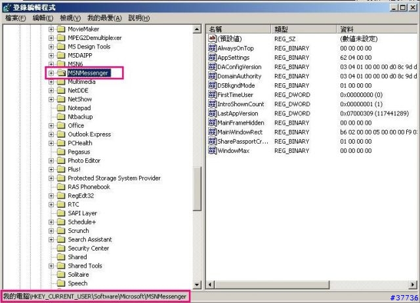Viewport: 420px width, 303px height.
Task: Click the FirstTimeUser DWORD icon
Action: coord(212,94)
